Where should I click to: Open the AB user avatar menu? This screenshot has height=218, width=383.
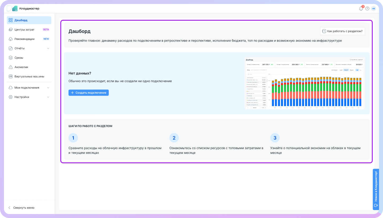tap(373, 8)
